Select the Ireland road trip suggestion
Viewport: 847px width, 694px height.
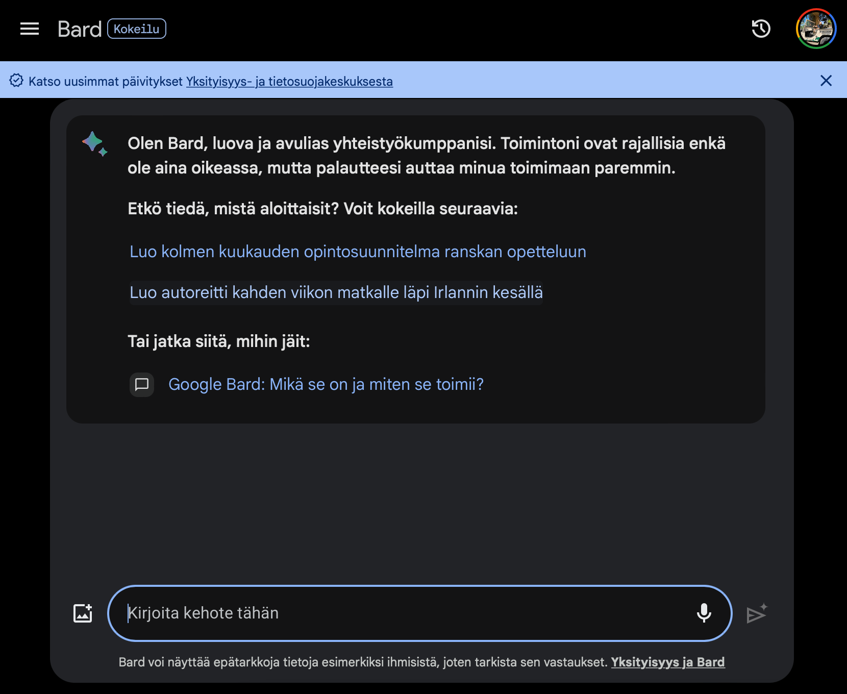click(336, 292)
